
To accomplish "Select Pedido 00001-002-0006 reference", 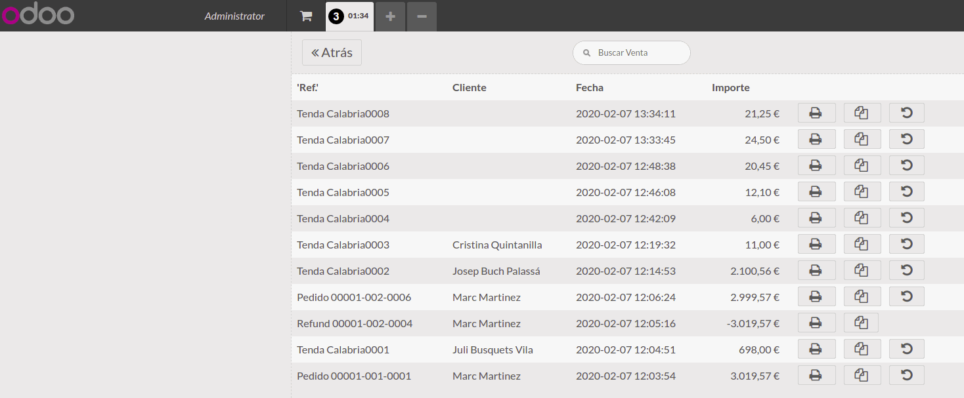I will [x=354, y=297].
